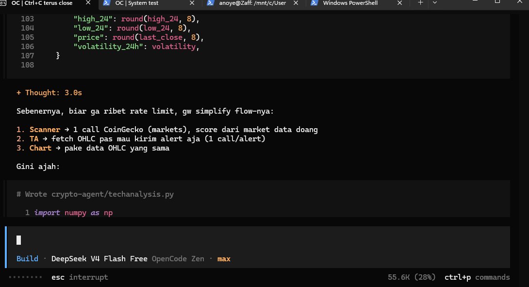The height and width of the screenshot is (287, 529).
Task: Click the "Sebenernya, biar ga ribet" sentence
Action: click(x=145, y=111)
